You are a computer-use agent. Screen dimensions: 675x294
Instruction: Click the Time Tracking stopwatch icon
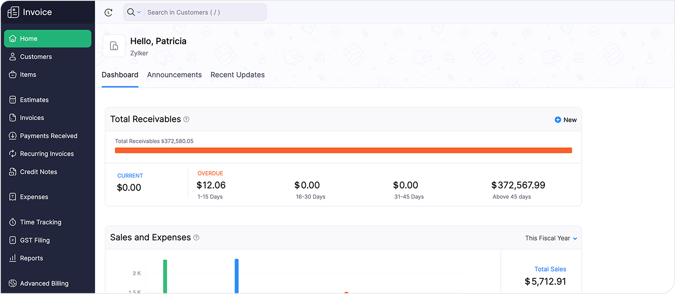tap(13, 222)
